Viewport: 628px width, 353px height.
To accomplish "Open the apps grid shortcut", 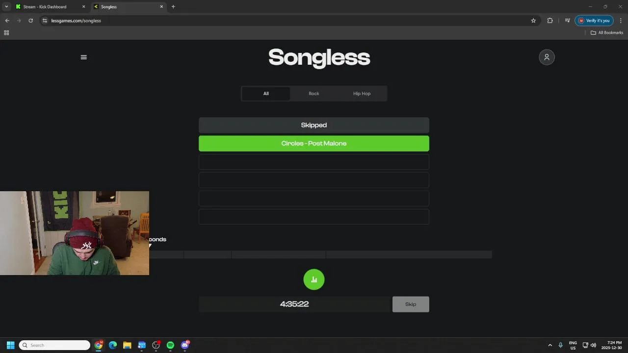I will 6,33.
